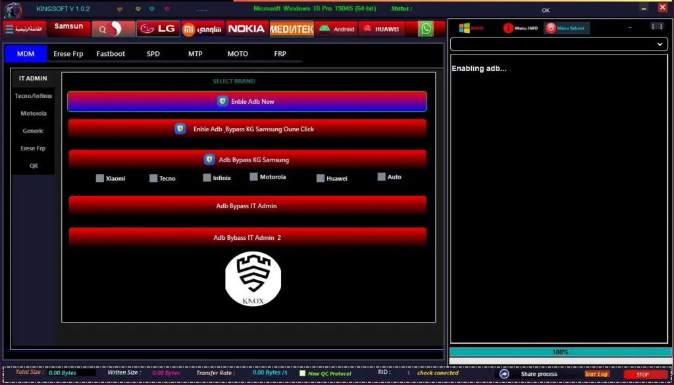Tick the Tecno checkbox

153,178
